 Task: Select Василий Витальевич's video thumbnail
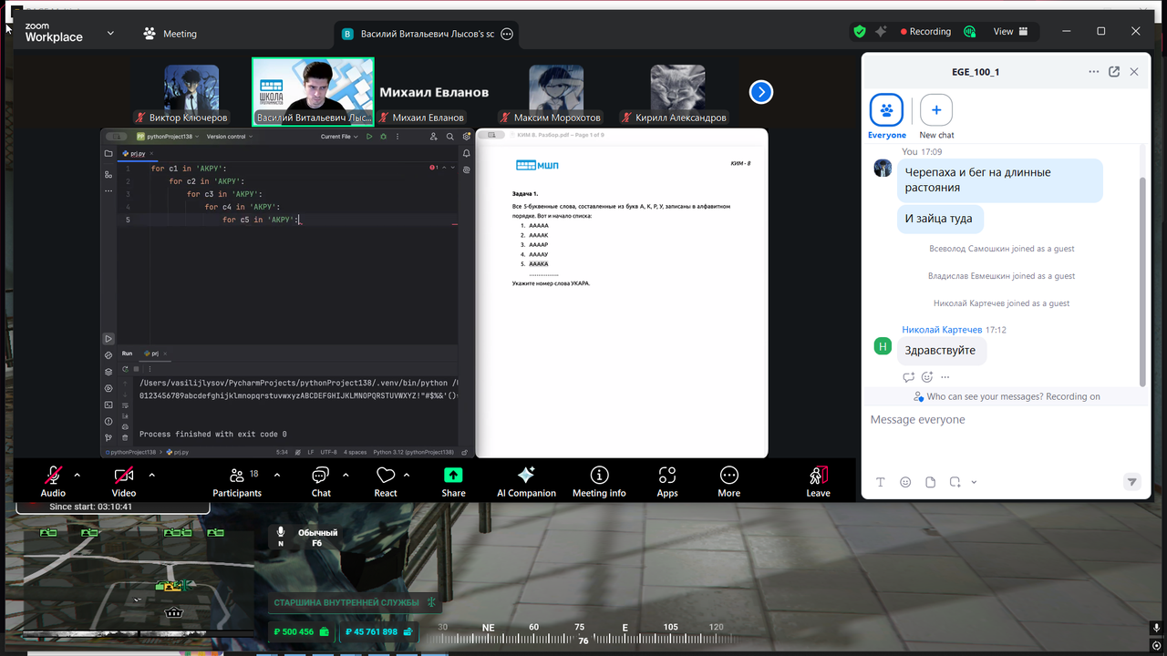pyautogui.click(x=313, y=92)
